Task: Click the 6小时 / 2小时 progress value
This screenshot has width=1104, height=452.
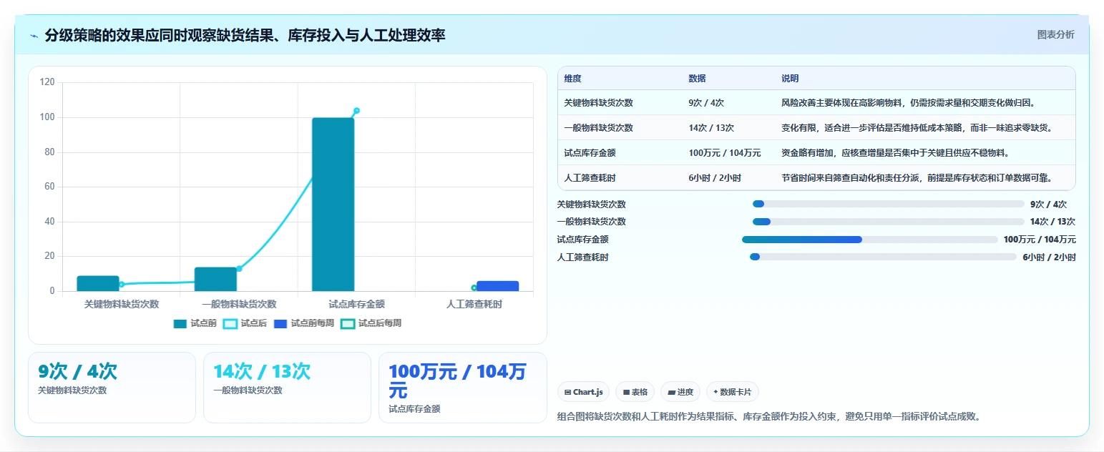Action: [x=1049, y=257]
